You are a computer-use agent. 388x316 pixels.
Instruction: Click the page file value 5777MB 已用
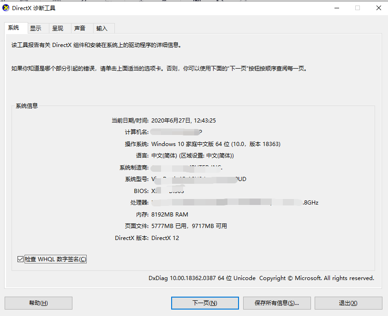[x=189, y=226]
